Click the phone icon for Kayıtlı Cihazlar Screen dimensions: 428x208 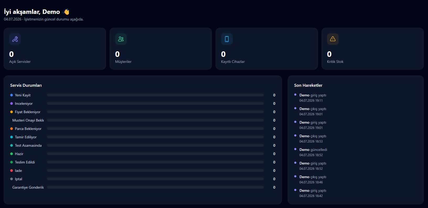coord(227,39)
